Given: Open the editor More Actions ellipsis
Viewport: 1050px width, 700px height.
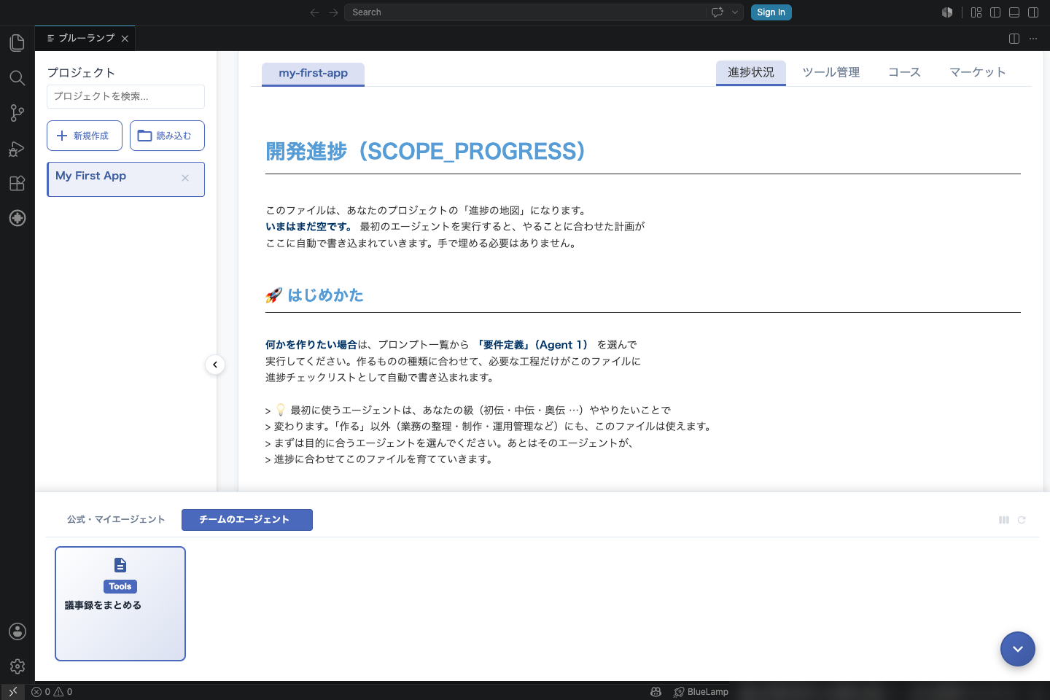Looking at the screenshot, I should tap(1033, 39).
